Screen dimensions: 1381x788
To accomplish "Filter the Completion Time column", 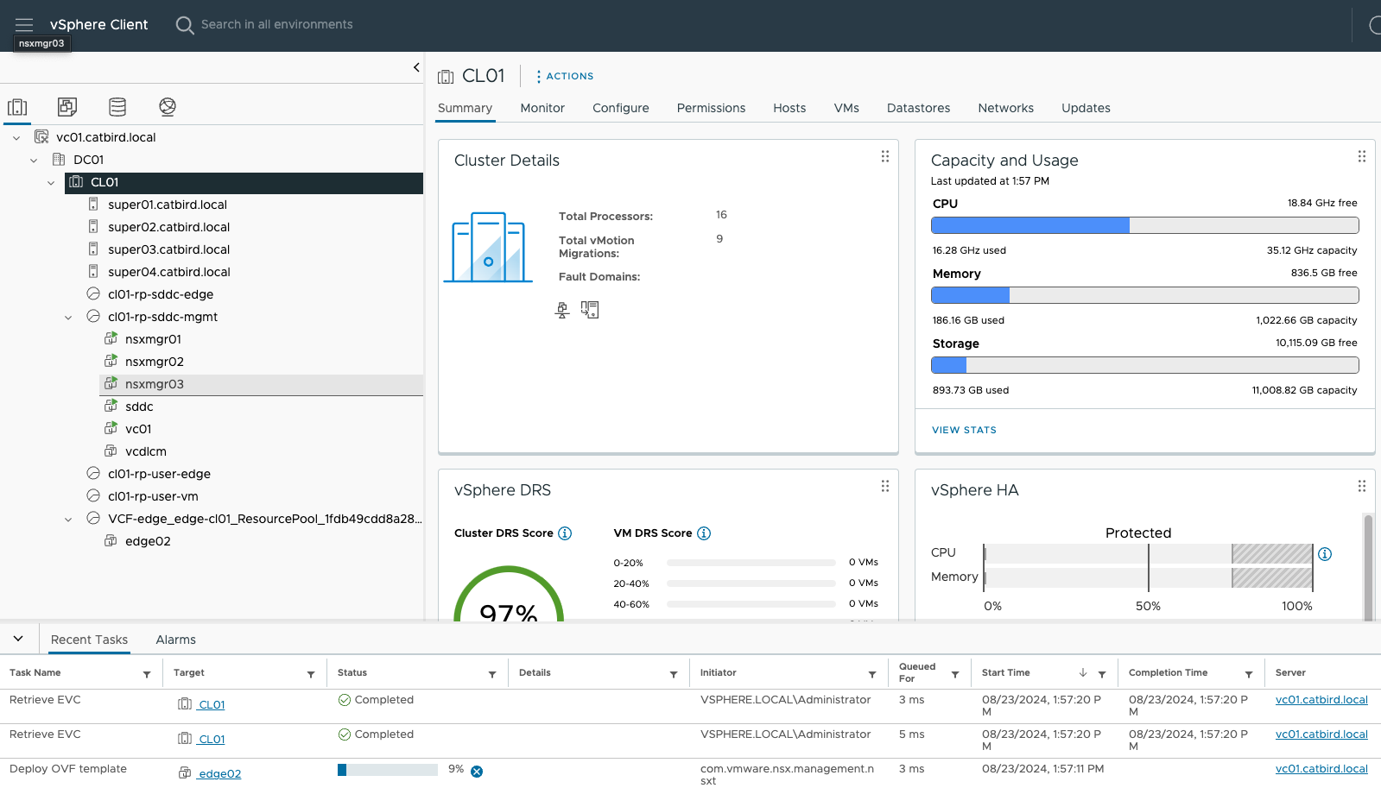I will (x=1249, y=674).
